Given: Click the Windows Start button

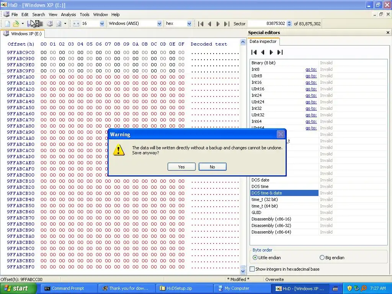Looking at the screenshot, I should pyautogui.click(x=18, y=289).
